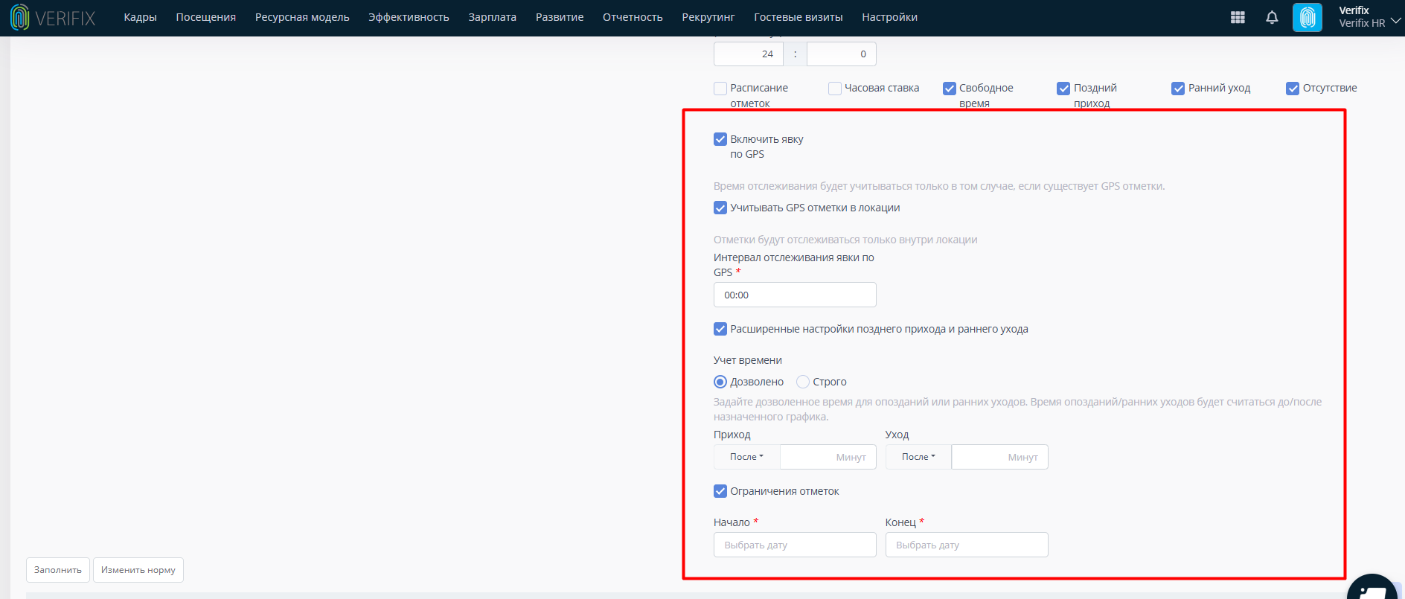The height and width of the screenshot is (599, 1405).
Task: Toggle Учитывать GPS отметки в локации
Action: click(x=720, y=208)
